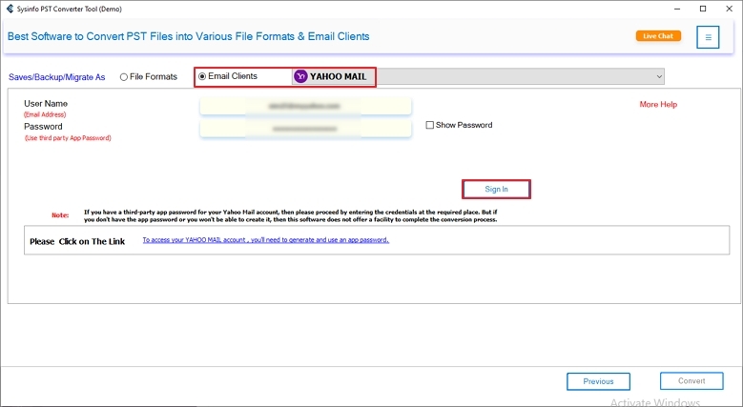The height and width of the screenshot is (407, 743).
Task: Click into the User Name email field
Action: [x=305, y=106]
